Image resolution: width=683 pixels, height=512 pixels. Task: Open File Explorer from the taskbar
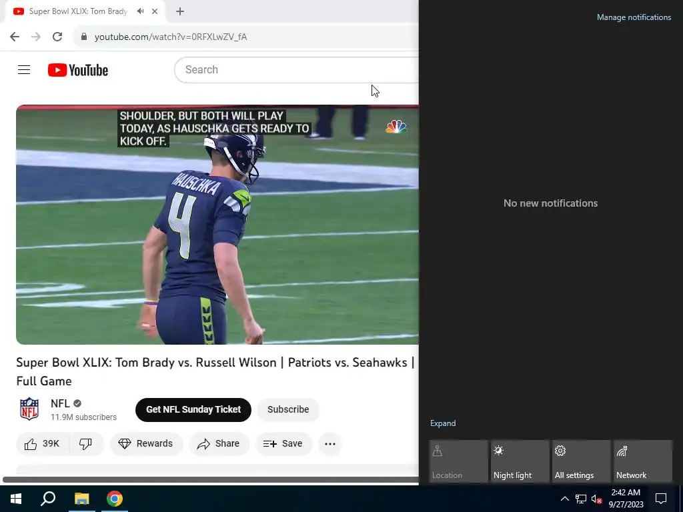(x=82, y=499)
